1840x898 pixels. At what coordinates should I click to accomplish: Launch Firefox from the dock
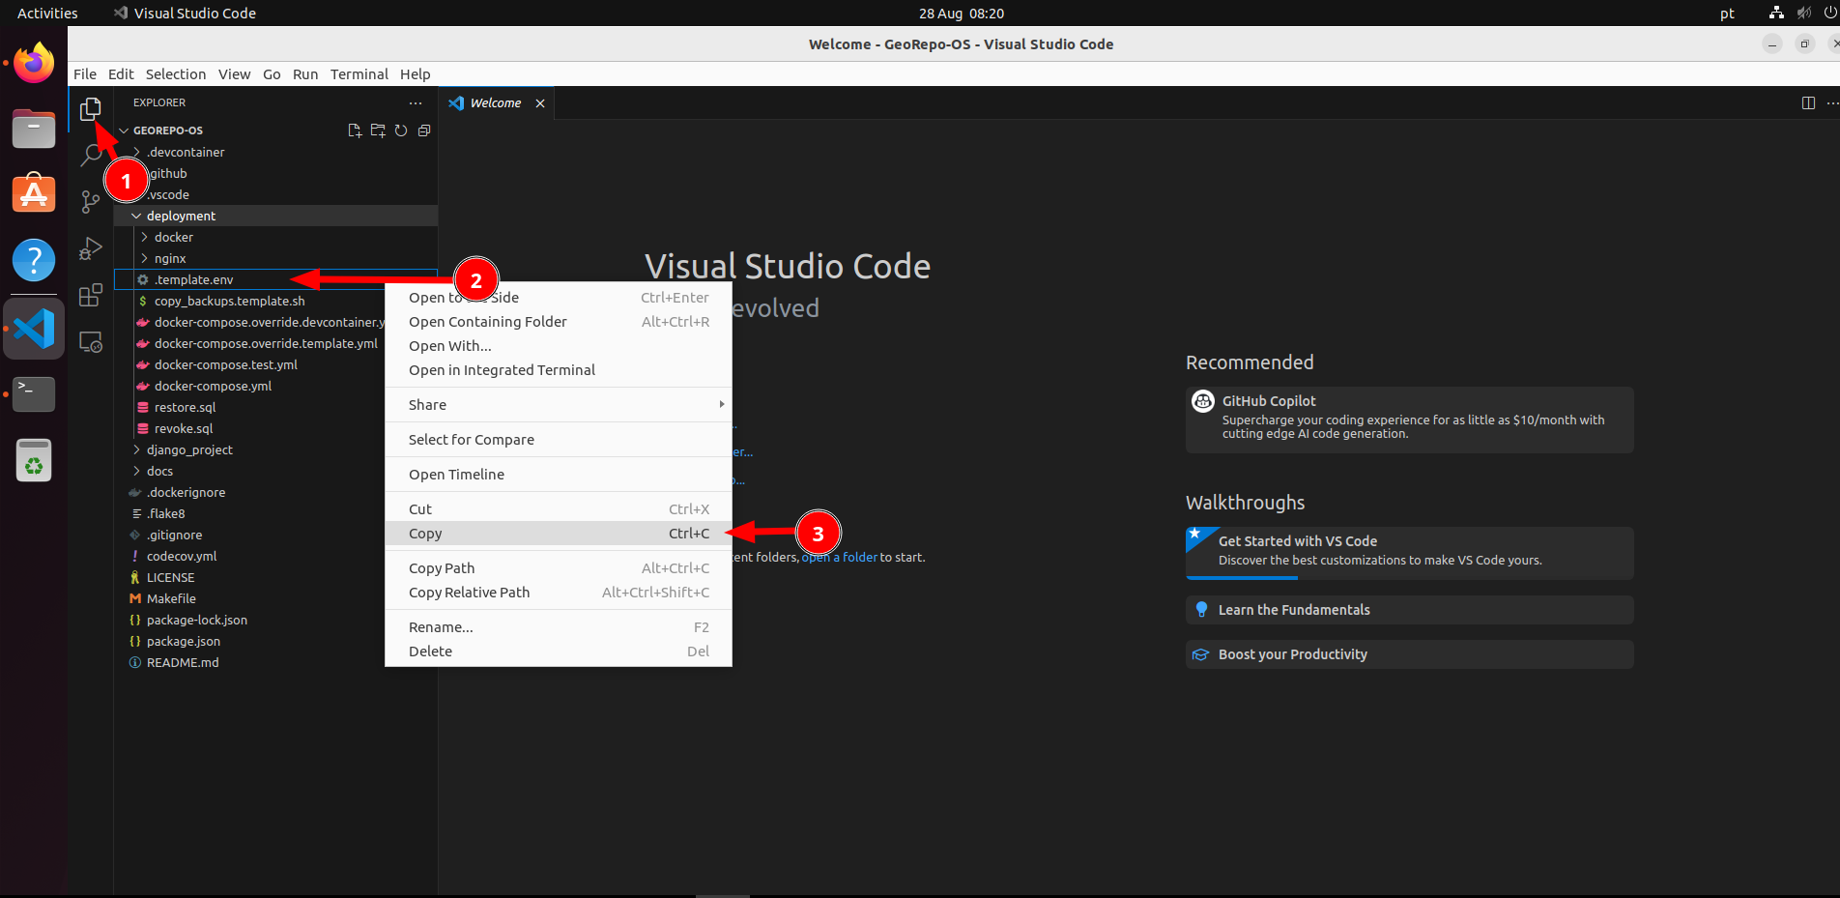pyautogui.click(x=34, y=64)
